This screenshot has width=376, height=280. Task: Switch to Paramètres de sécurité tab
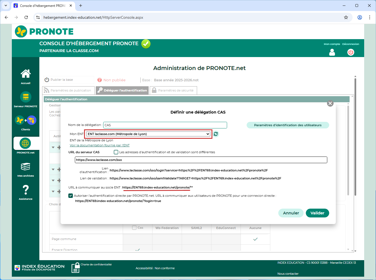[x=173, y=90]
